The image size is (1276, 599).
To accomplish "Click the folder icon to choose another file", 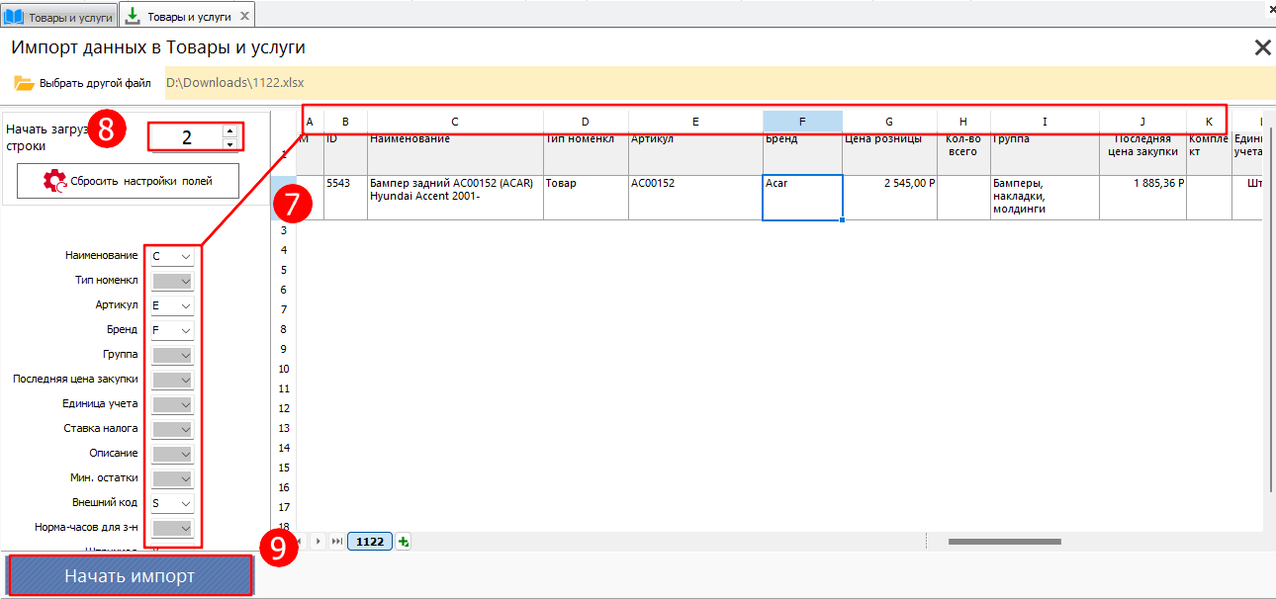I will coord(24,83).
